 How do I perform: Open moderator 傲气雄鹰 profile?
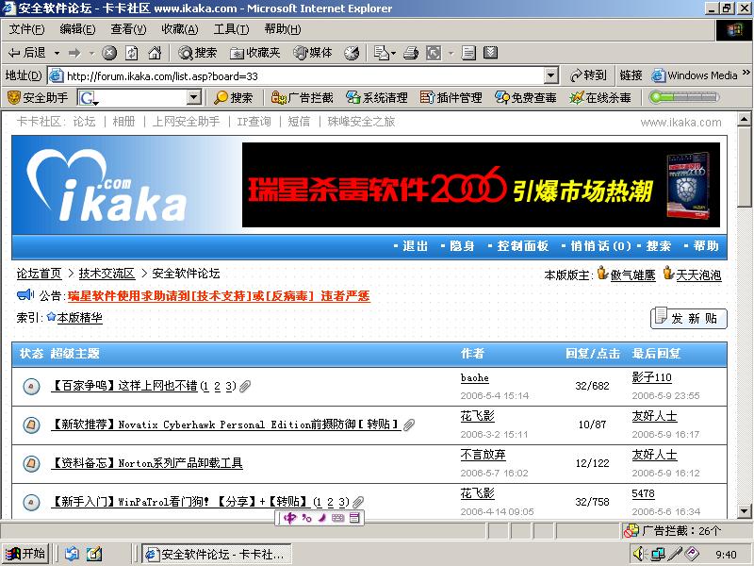pos(632,275)
